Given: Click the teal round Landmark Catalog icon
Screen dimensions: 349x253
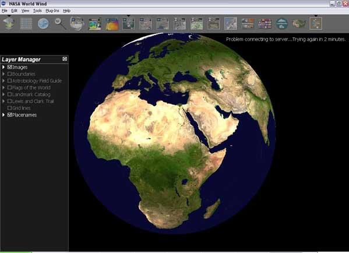Looking at the screenshot, I should coord(282,23).
